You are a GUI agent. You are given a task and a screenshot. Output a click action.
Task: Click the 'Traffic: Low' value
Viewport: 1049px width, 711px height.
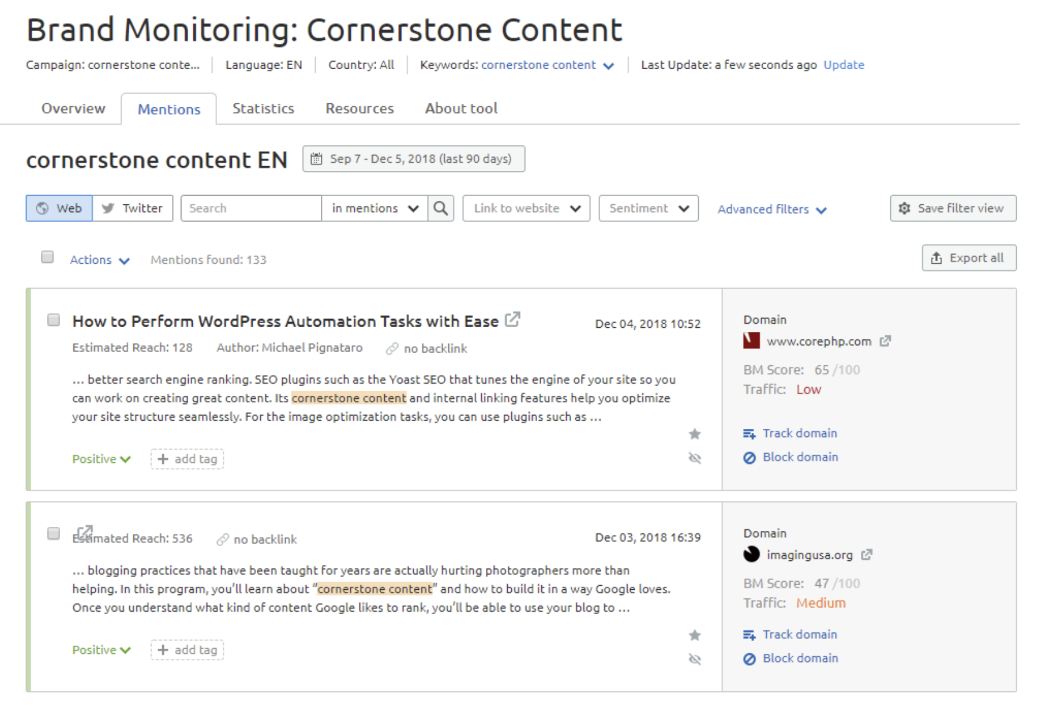tap(782, 390)
